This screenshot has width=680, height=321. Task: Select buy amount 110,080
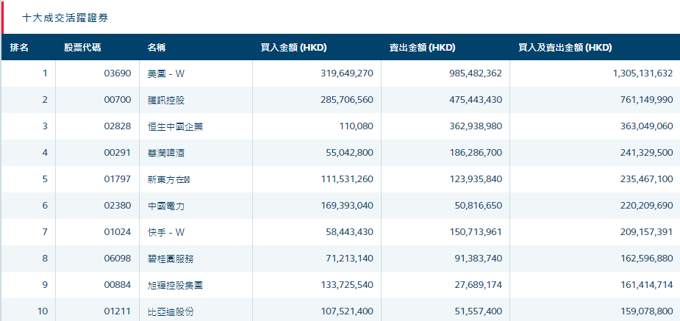point(357,126)
